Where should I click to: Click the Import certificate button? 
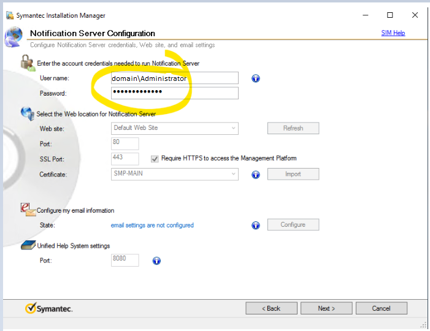[293, 174]
